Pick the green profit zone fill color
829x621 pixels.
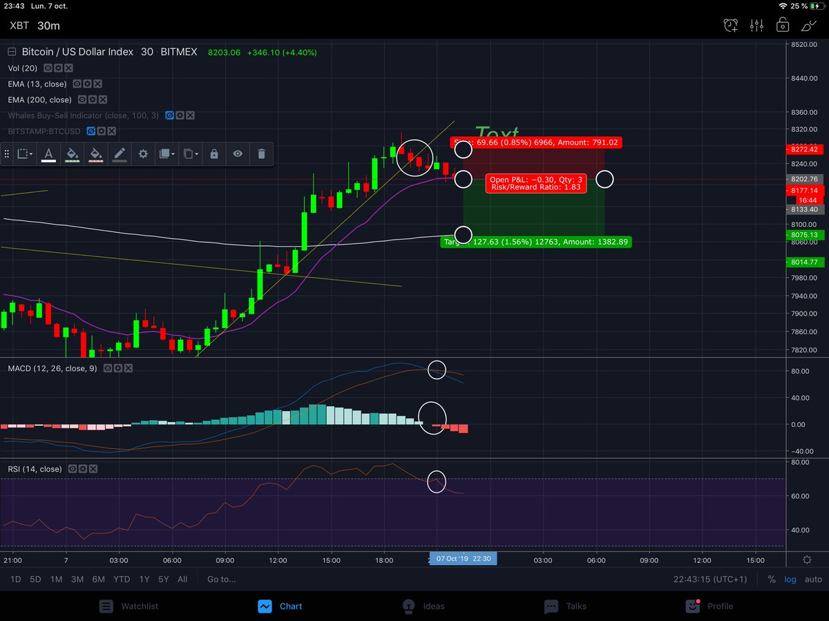pyautogui.click(x=72, y=153)
